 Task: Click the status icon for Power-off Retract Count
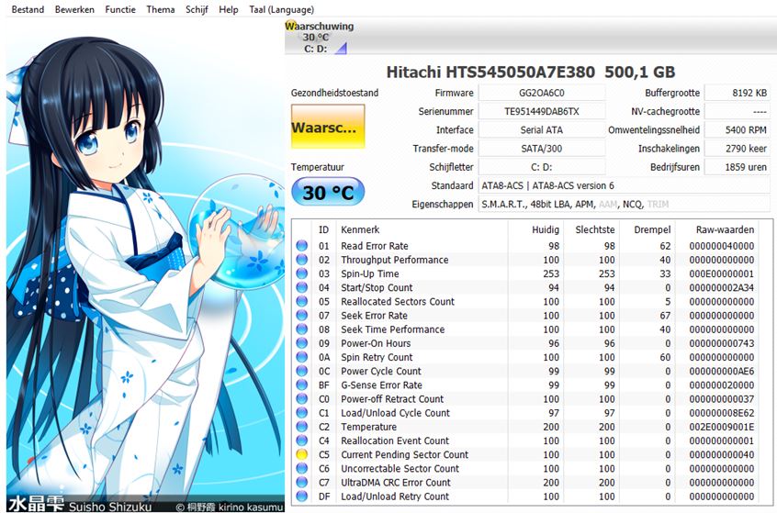tap(302, 398)
